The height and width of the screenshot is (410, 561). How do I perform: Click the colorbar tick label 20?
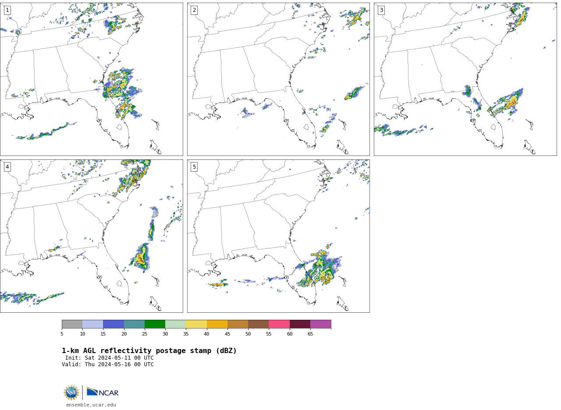click(x=124, y=334)
